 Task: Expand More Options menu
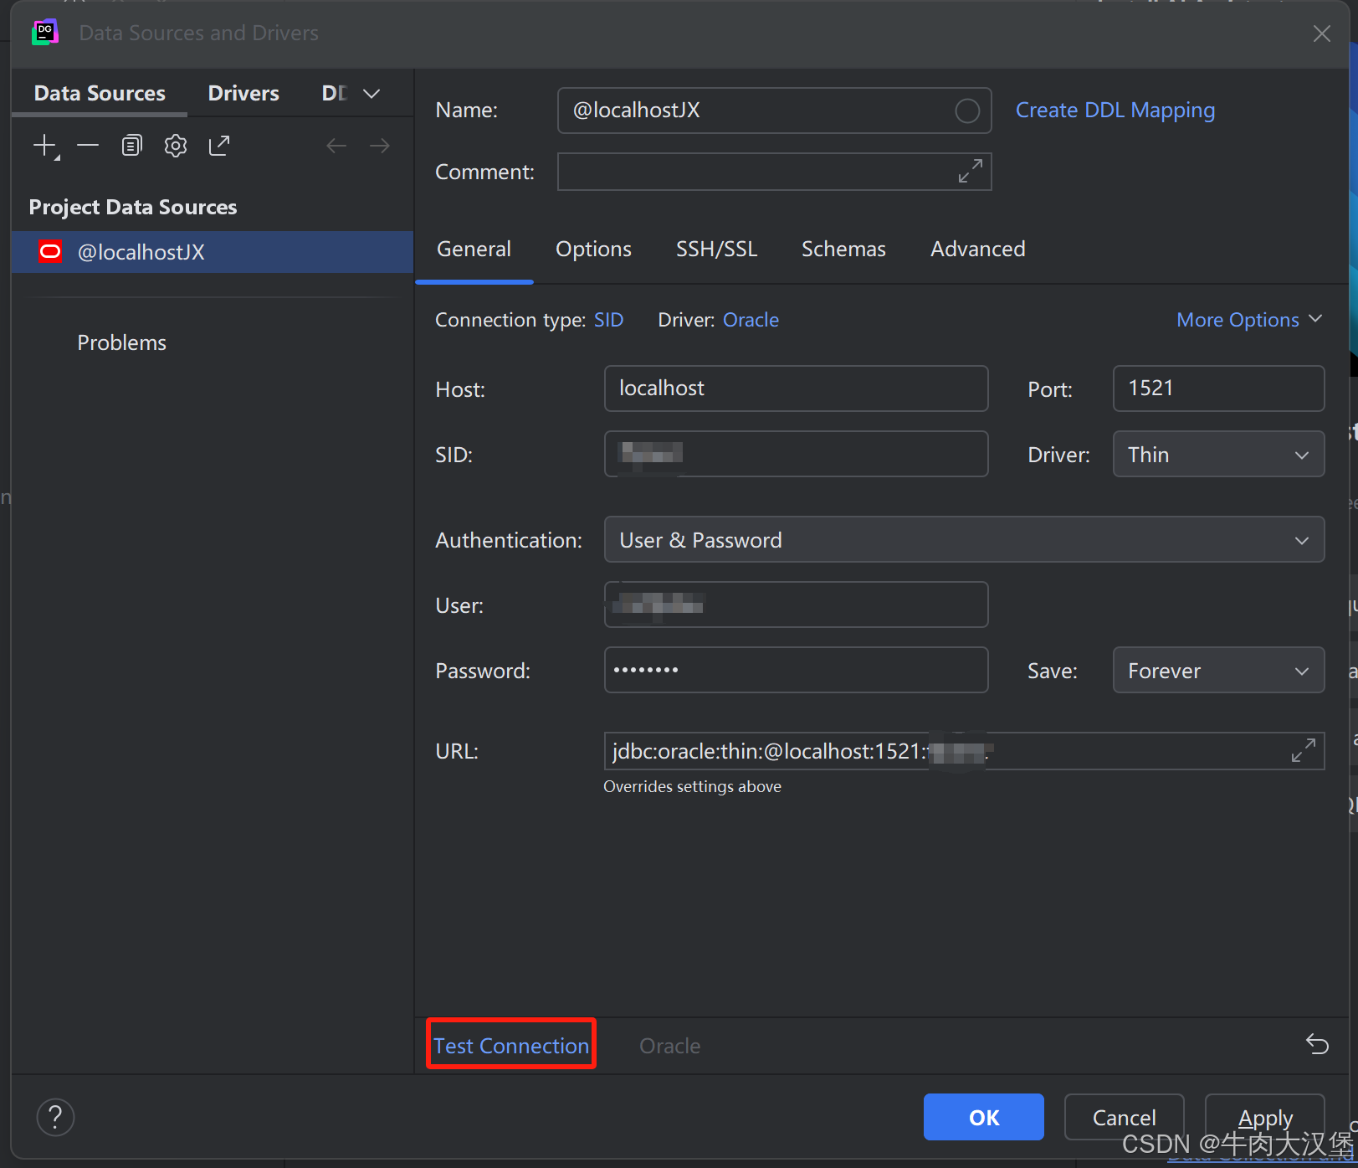(1249, 320)
